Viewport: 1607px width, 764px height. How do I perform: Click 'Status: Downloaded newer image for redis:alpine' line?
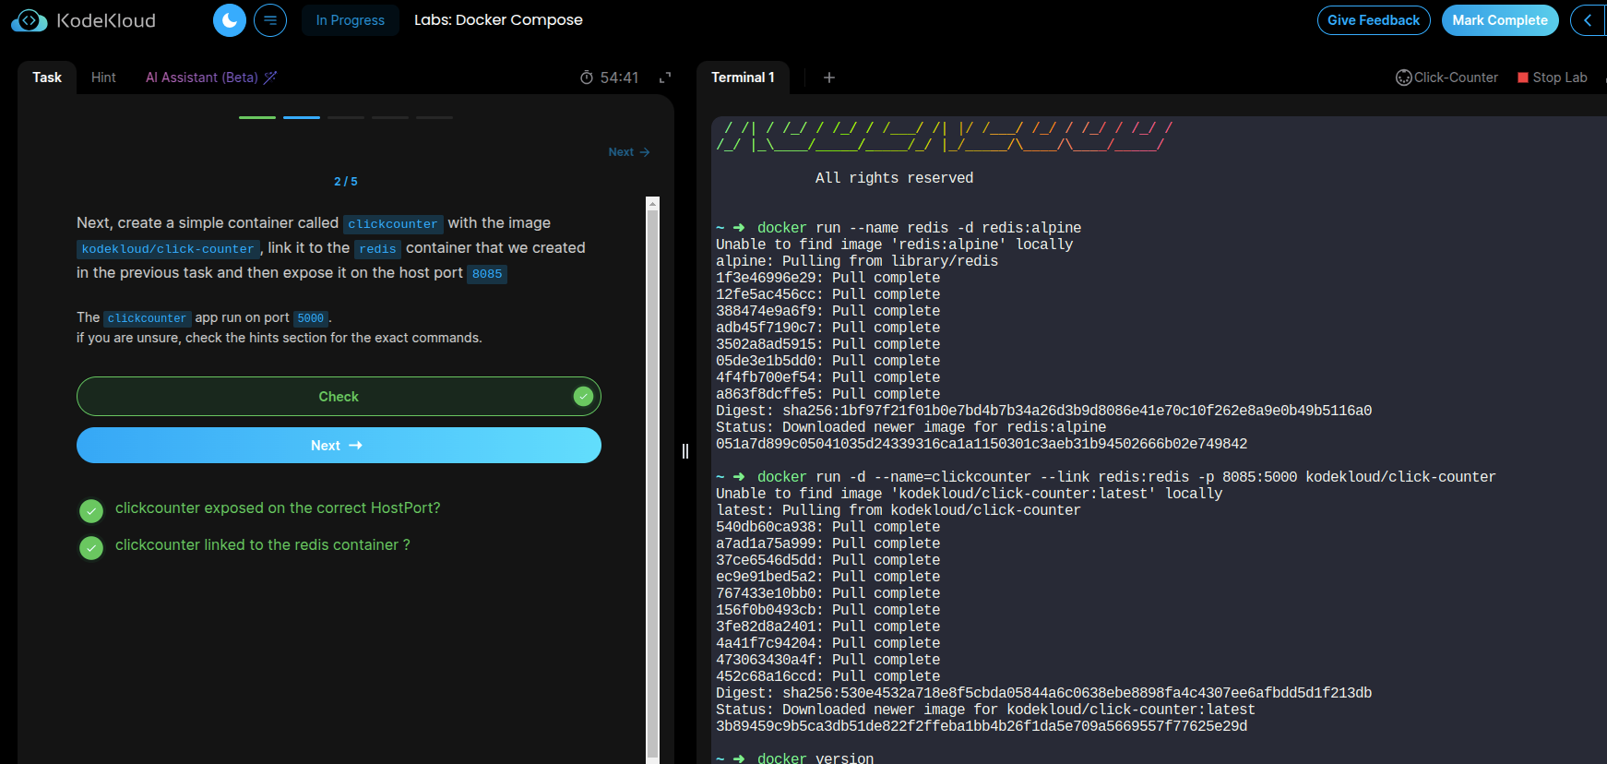pos(911,427)
